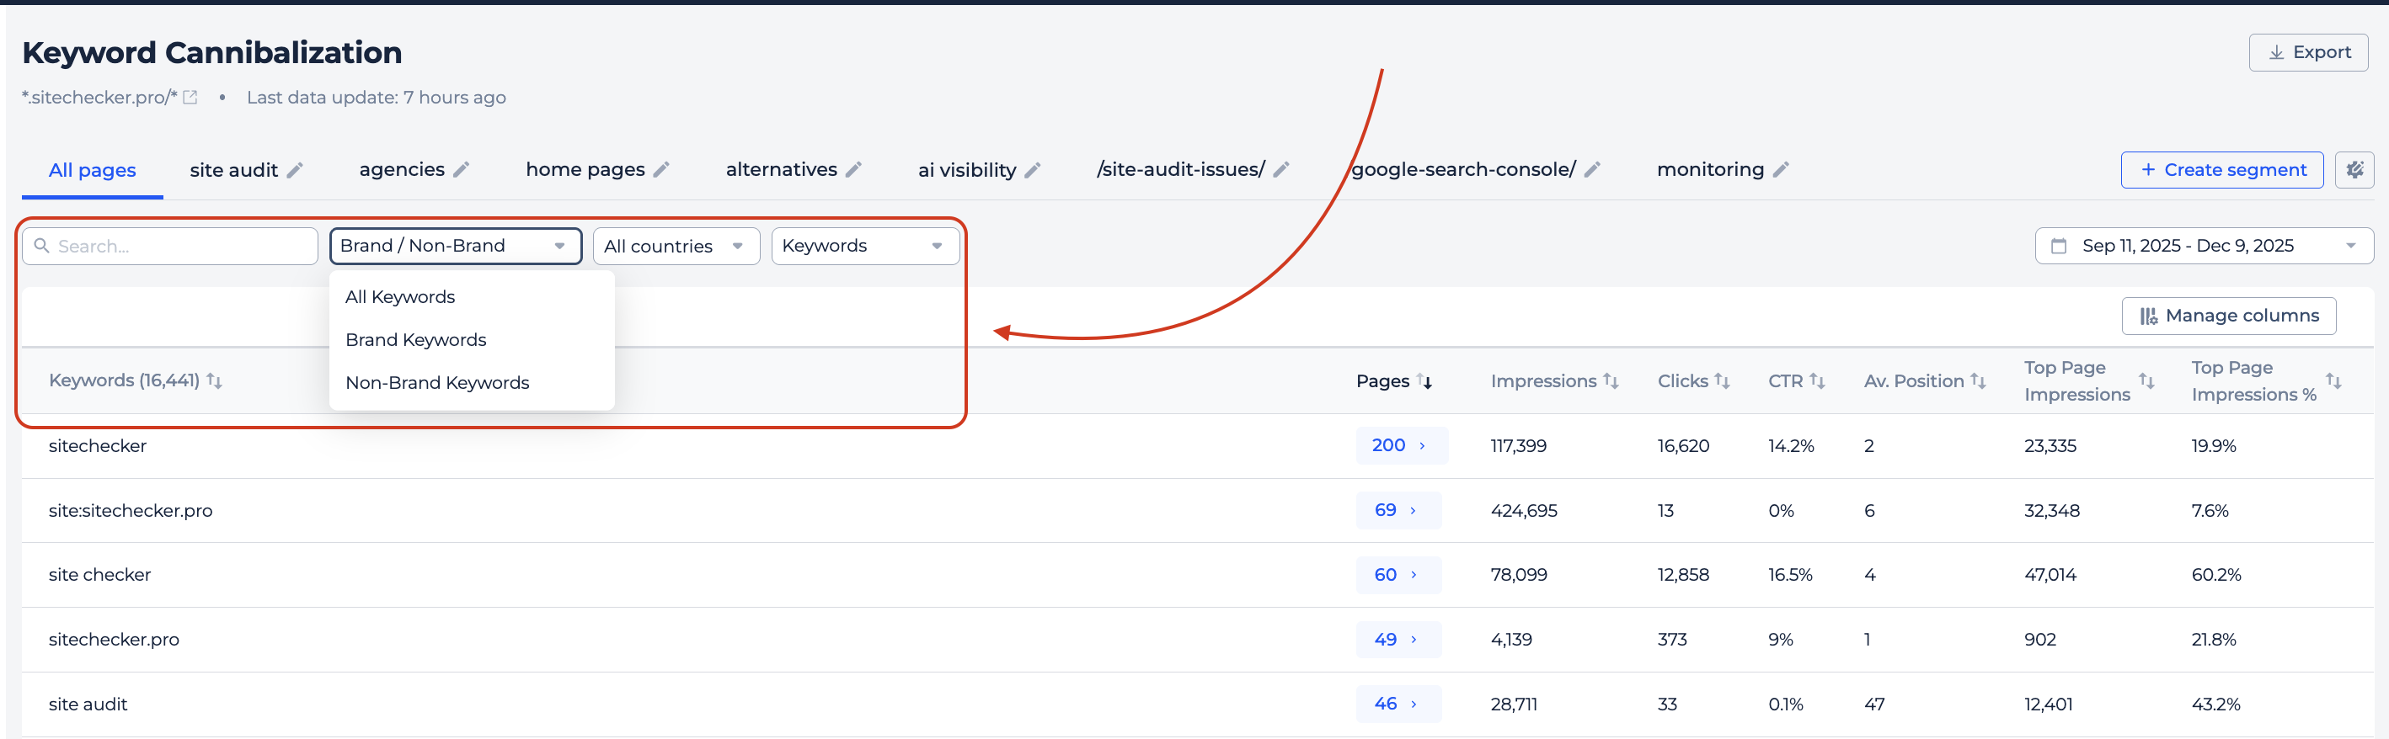This screenshot has height=739, width=2389.
Task: Expand the 200 pages for sitechecker
Action: [x=1402, y=445]
